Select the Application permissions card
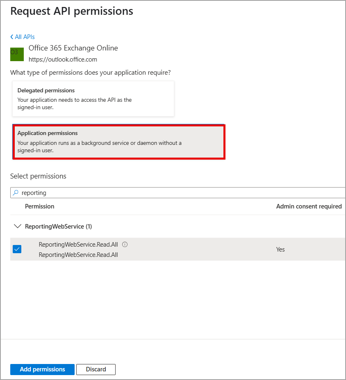346x380 pixels. pos(118,142)
